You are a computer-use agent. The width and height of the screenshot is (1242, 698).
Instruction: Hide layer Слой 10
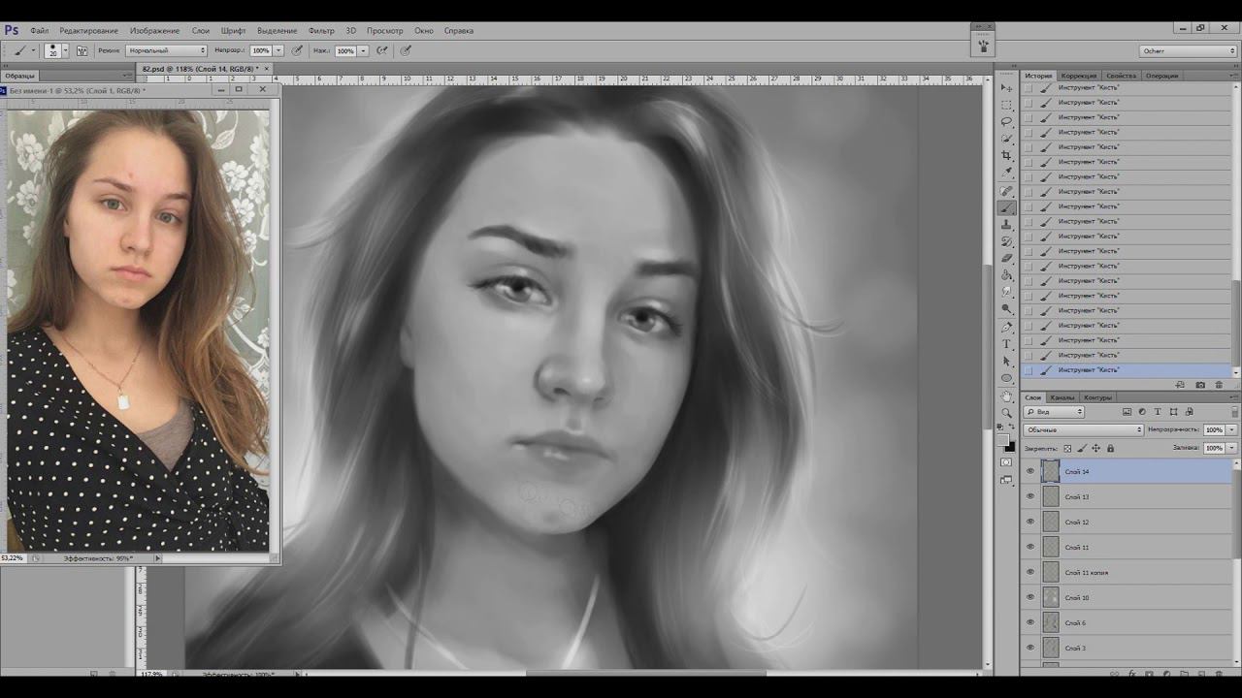pos(1030,597)
